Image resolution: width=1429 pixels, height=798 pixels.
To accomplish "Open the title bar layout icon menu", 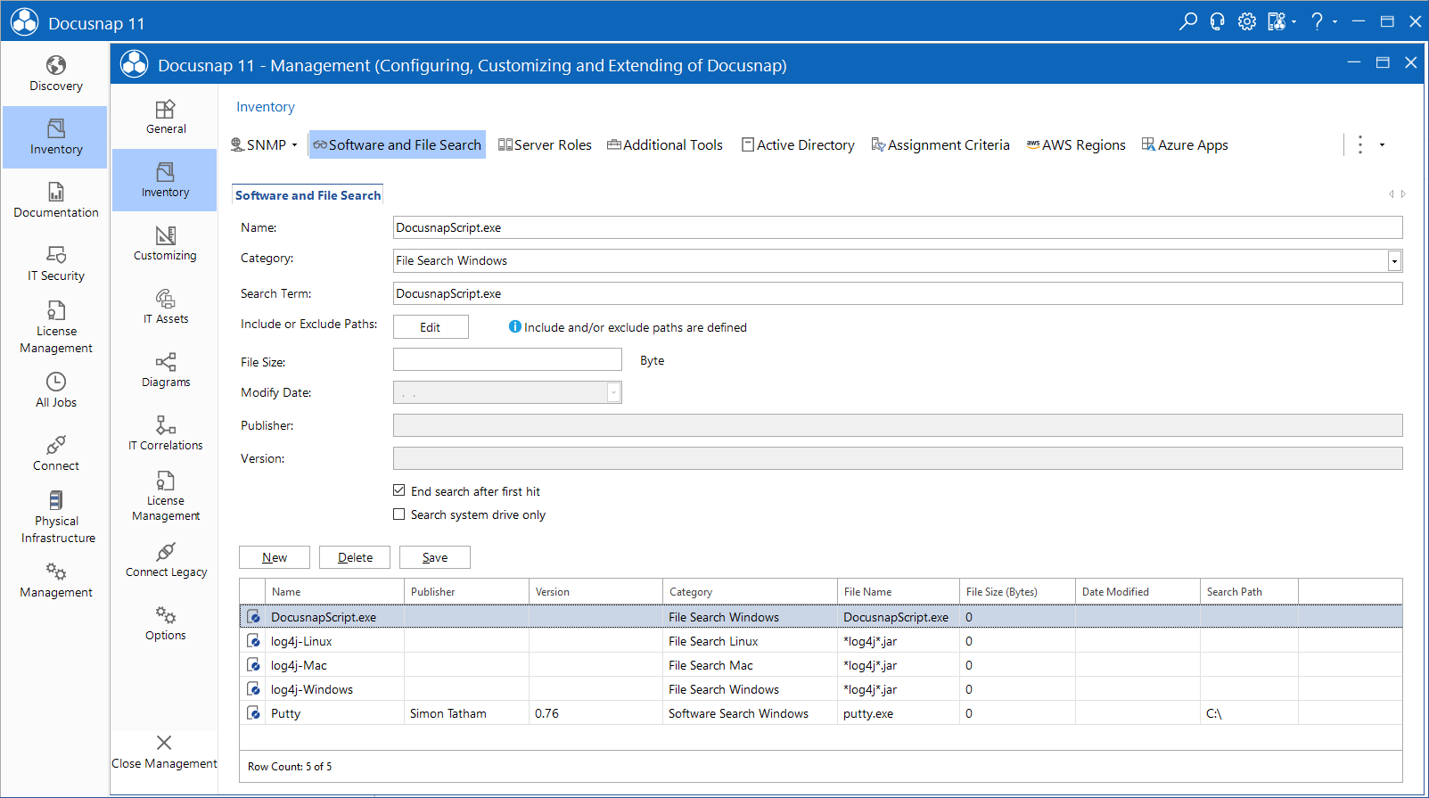I will click(x=1281, y=21).
